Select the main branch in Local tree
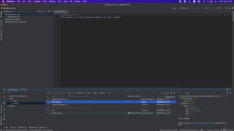234x131 pixels. tap(15, 101)
